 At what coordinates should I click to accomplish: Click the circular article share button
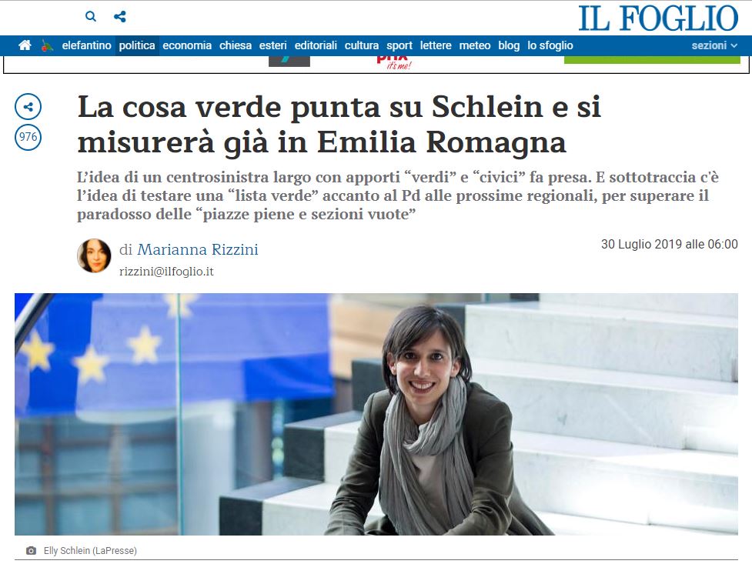pos(28,106)
